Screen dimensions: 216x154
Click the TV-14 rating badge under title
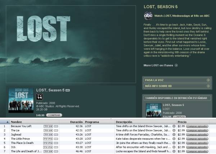click(x=39, y=97)
